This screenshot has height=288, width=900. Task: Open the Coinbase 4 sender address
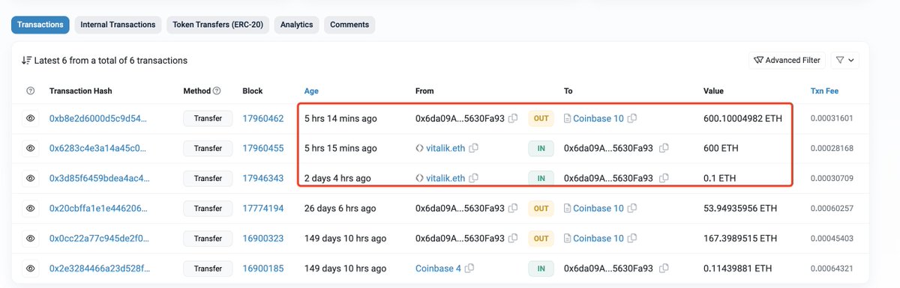tap(438, 268)
